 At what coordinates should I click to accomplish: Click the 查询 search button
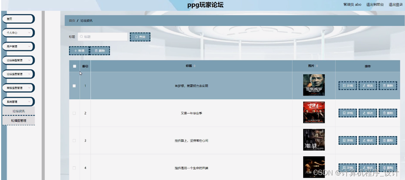pos(140,37)
